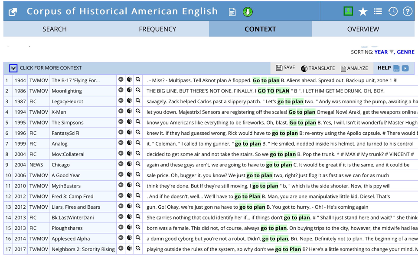The image size is (418, 261).
Task: Click magnifier icon in Ploughshares row
Action: [138, 227]
